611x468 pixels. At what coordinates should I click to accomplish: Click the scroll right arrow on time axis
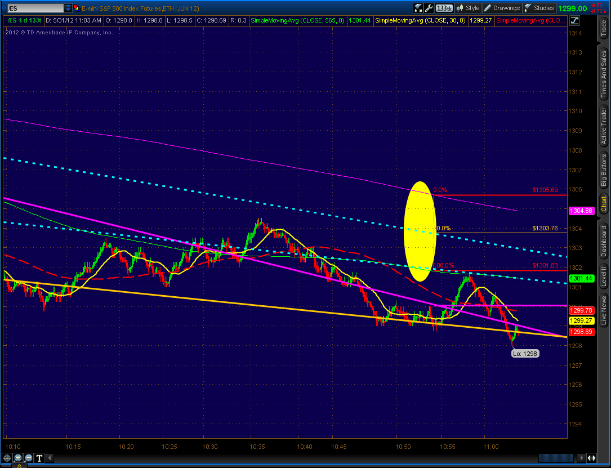tap(581, 458)
